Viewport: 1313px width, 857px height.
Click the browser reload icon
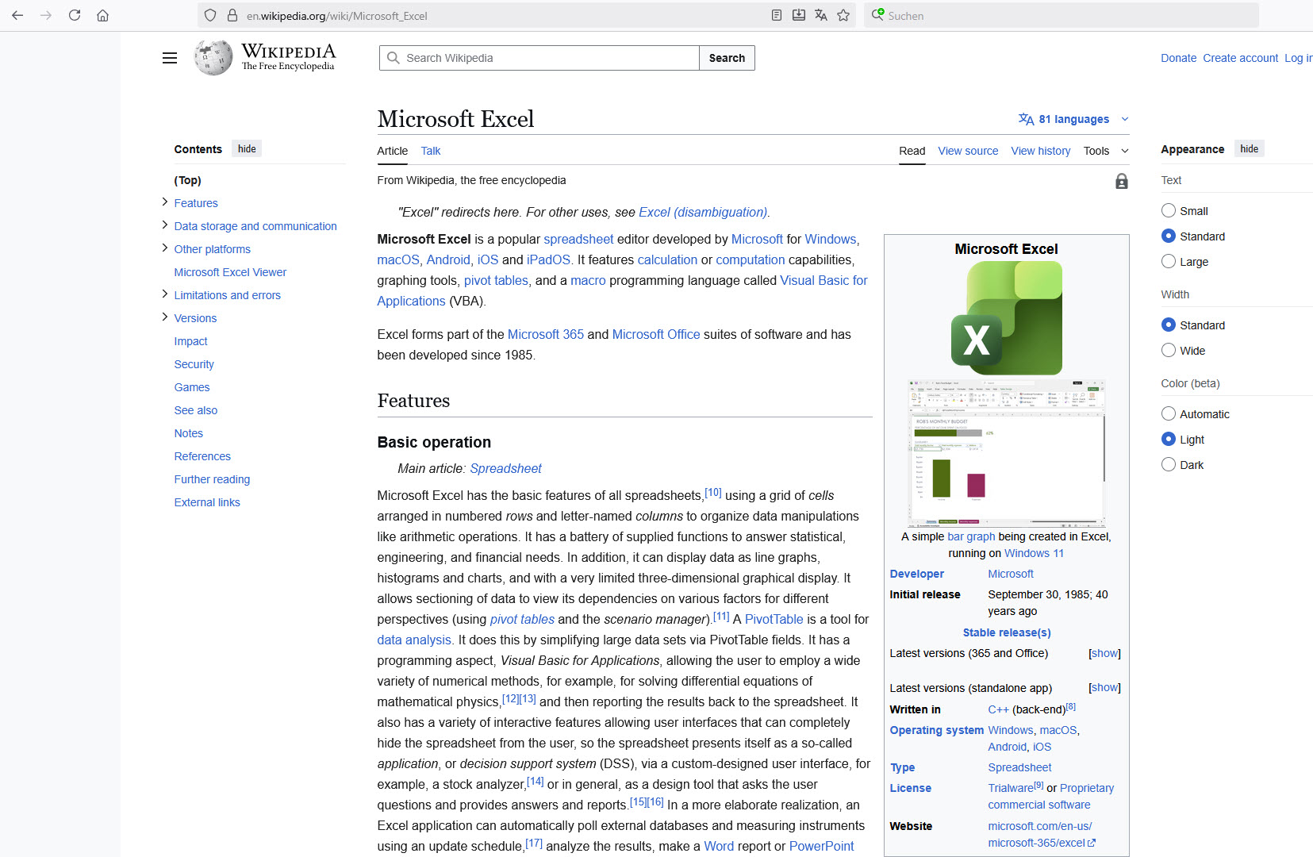(75, 15)
